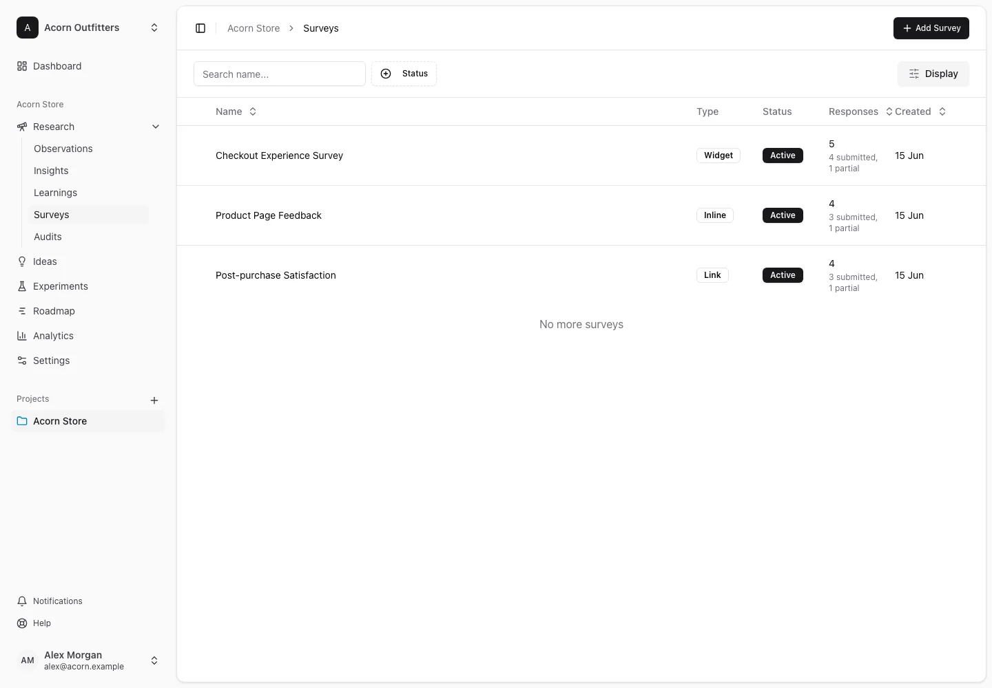
Task: Sort by the Created column arrows
Action: [x=942, y=111]
